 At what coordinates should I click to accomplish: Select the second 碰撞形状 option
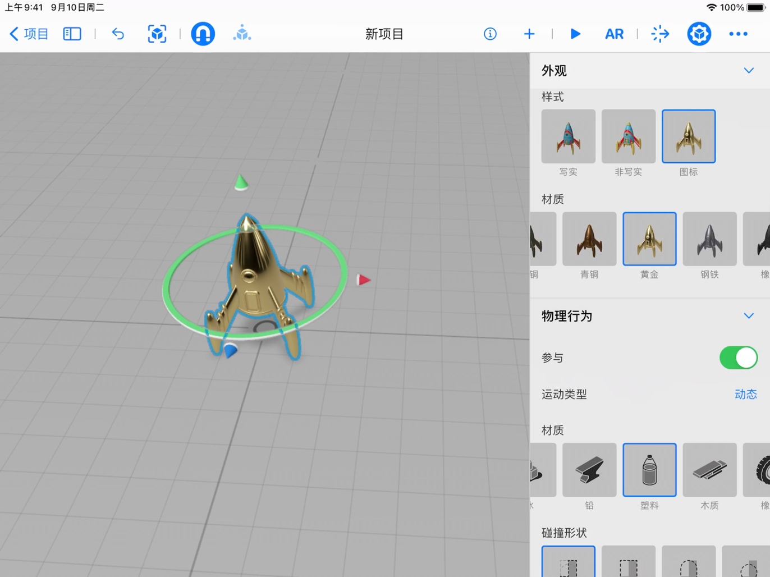pos(628,561)
